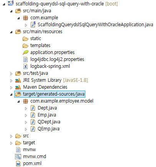This screenshot has width=156, height=167.
Task: Click the log4jdbc.log4j2.properties file icon
Action: point(25,59)
